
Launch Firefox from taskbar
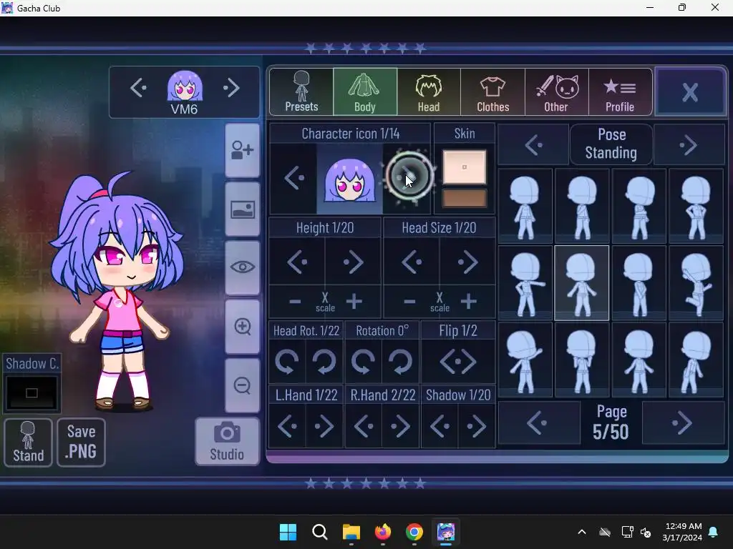coord(383,532)
